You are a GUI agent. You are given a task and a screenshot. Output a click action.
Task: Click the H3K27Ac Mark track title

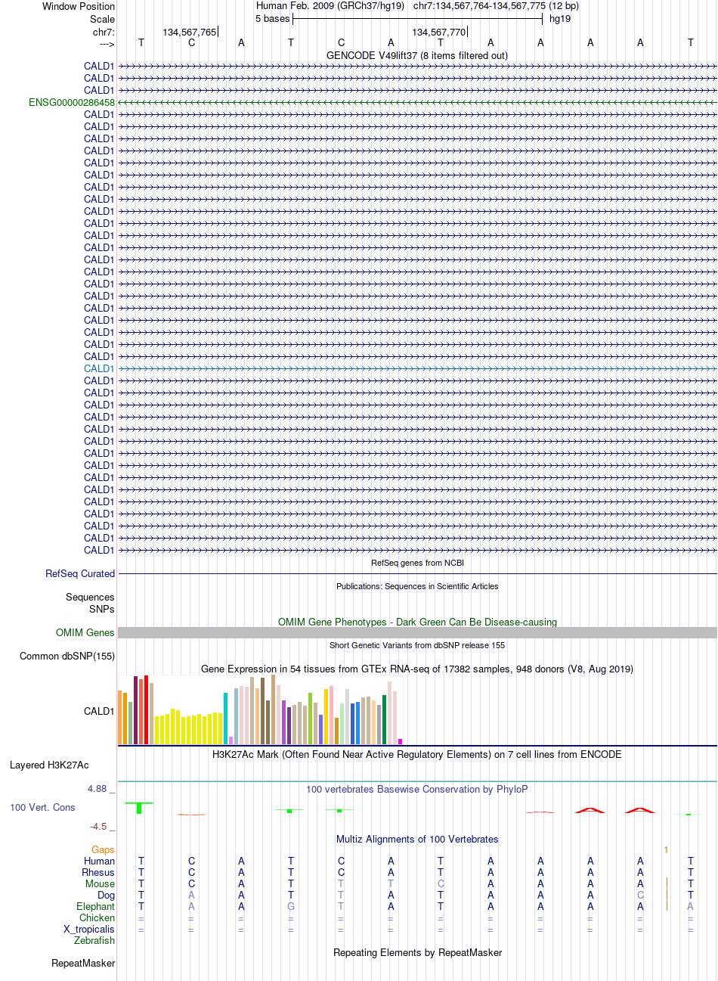coord(417,755)
